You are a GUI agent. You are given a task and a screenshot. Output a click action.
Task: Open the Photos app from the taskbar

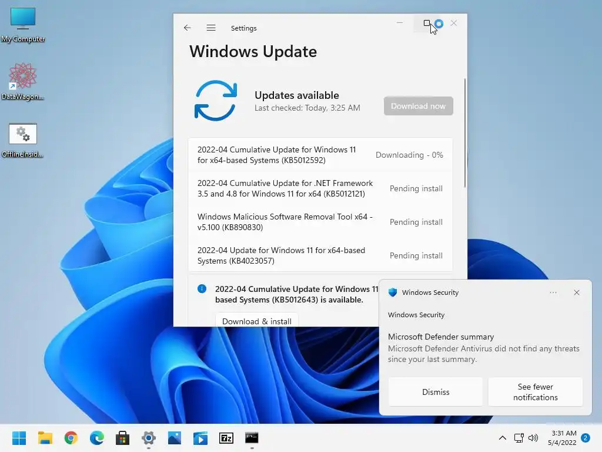coord(174,438)
